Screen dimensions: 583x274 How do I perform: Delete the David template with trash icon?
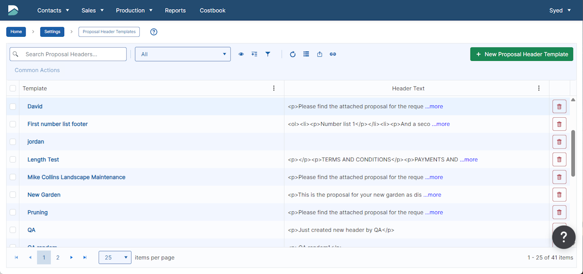559,106
